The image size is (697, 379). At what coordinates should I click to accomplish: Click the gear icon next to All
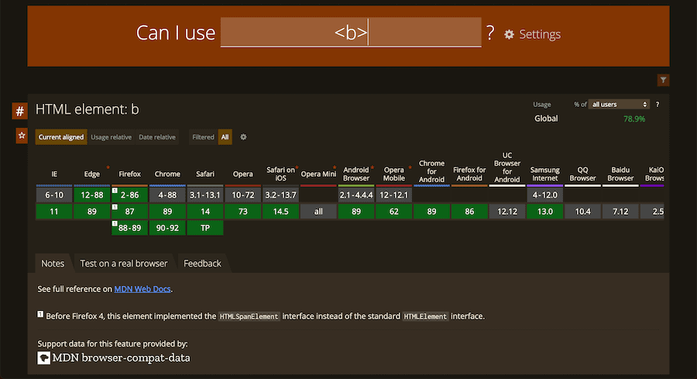243,137
